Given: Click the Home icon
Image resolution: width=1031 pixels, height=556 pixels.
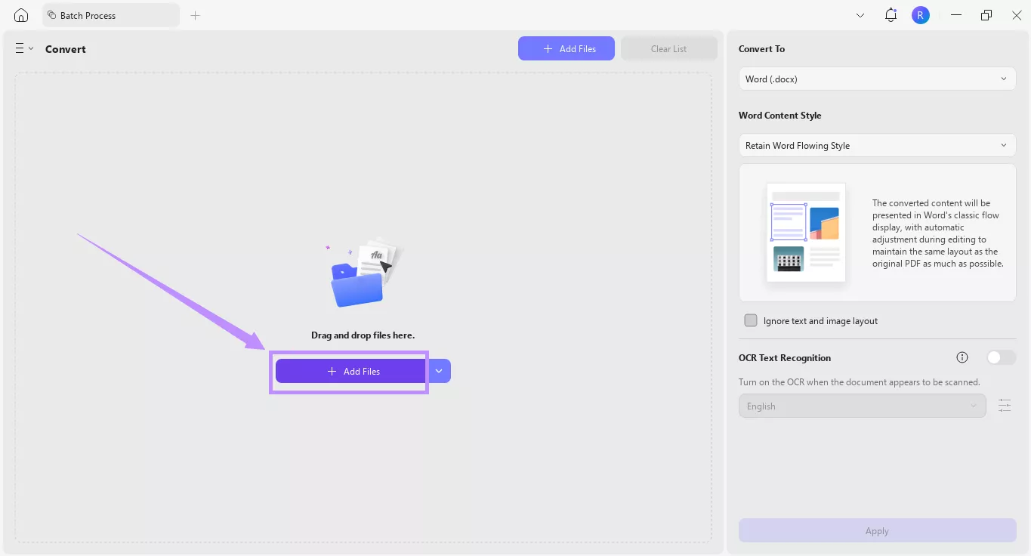Looking at the screenshot, I should coord(20,14).
